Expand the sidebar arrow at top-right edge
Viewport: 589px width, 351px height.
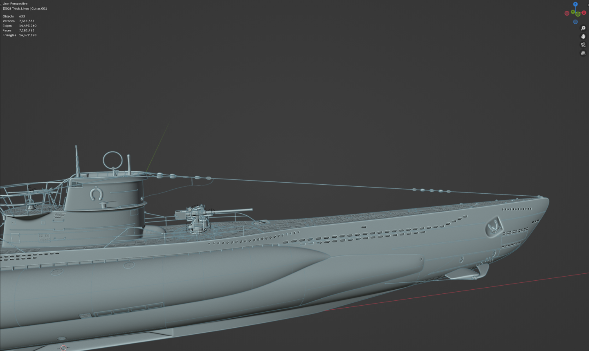[x=588, y=4]
